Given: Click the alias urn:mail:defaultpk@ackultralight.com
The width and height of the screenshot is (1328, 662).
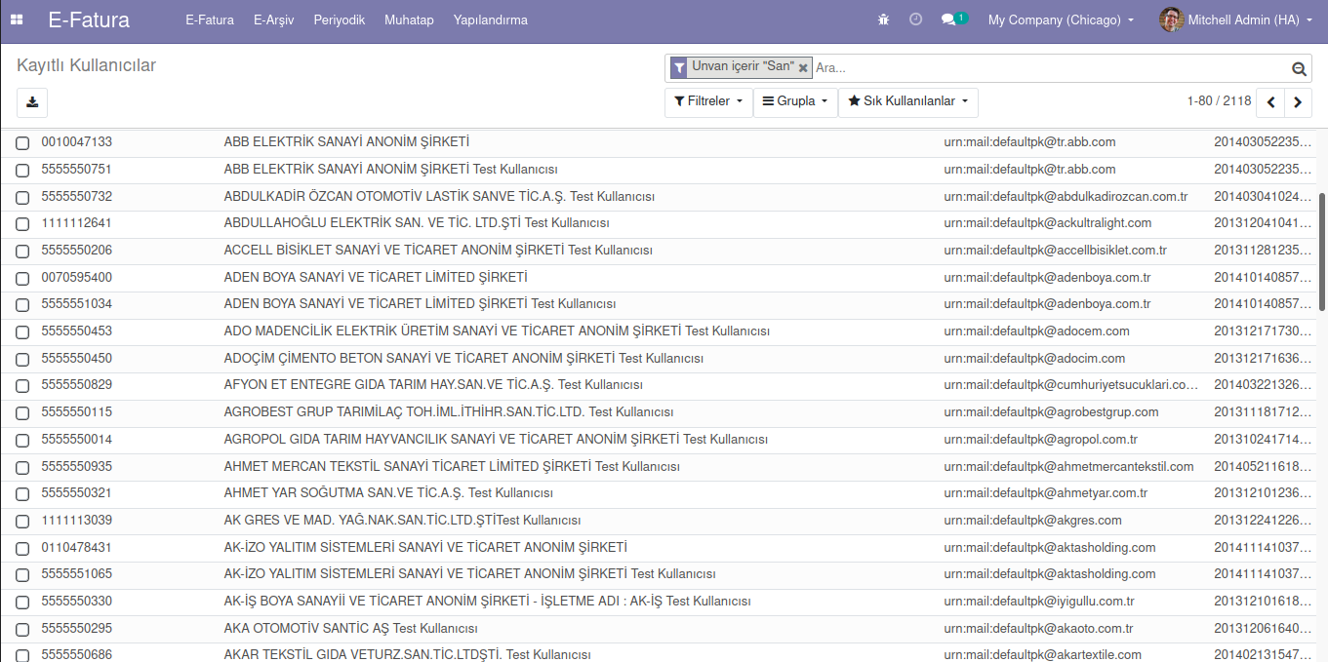Looking at the screenshot, I should 1047,223.
